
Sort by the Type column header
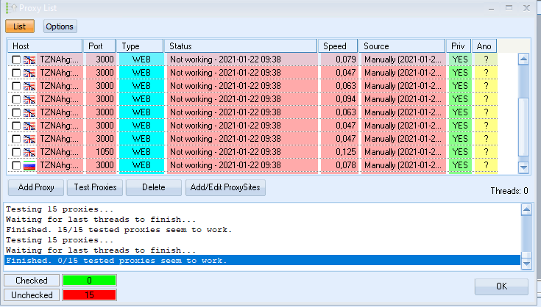click(x=140, y=46)
